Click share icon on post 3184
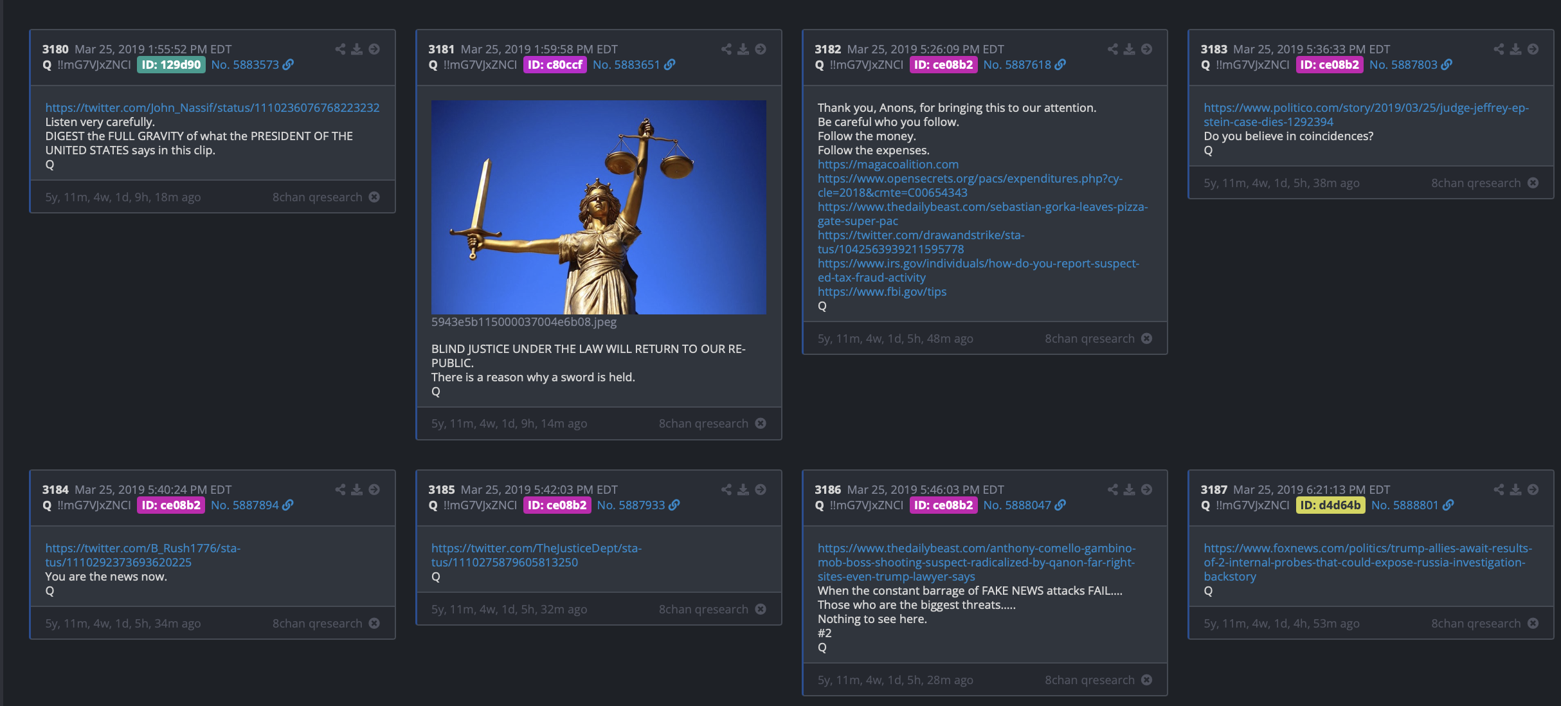The height and width of the screenshot is (706, 1561). [340, 489]
